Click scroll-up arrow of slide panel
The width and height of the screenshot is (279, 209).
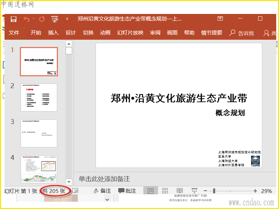coord(69,44)
